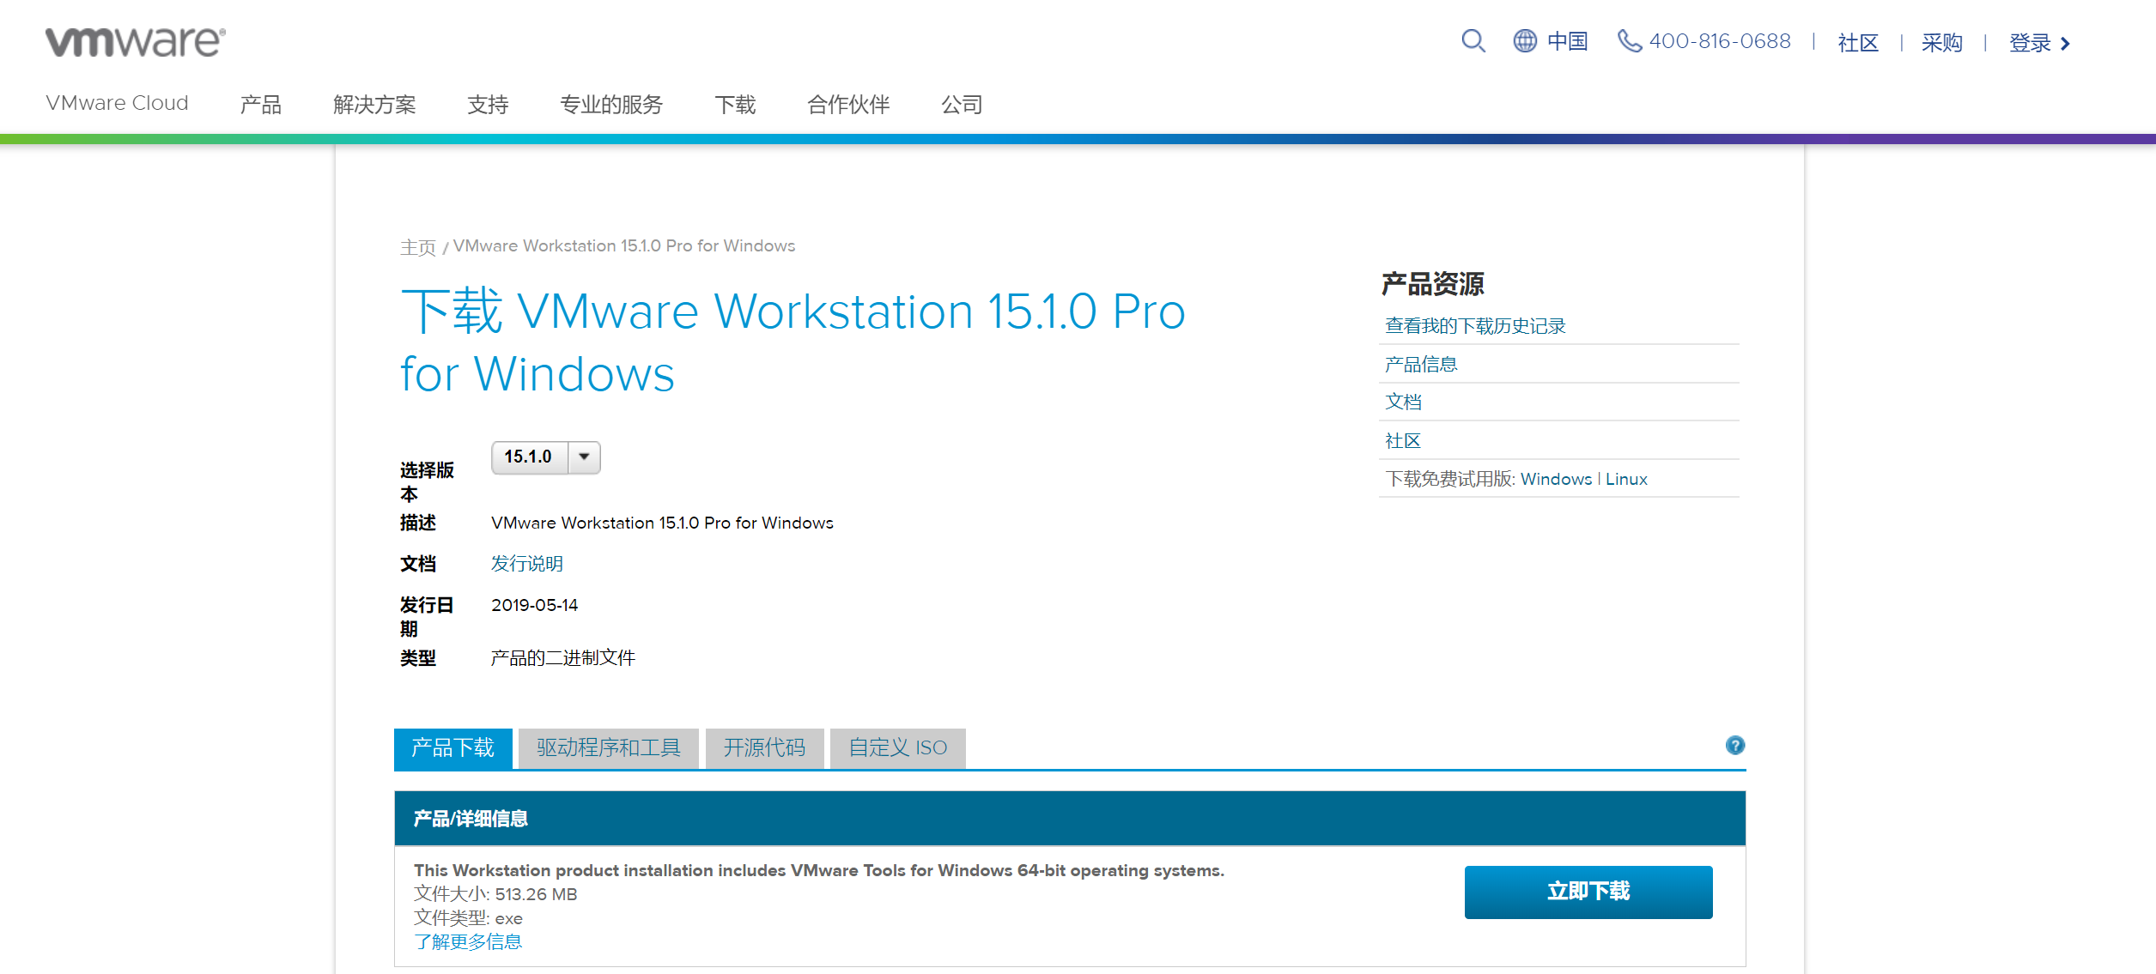
Task: Click the search magnifier icon
Action: pos(1473,41)
